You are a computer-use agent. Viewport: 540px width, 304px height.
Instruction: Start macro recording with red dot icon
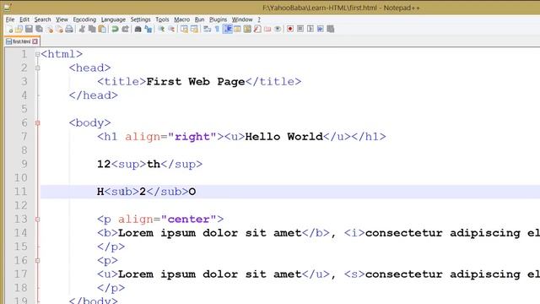click(x=290, y=29)
